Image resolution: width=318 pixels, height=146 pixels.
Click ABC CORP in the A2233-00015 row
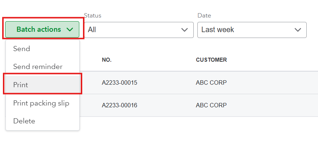211,83
